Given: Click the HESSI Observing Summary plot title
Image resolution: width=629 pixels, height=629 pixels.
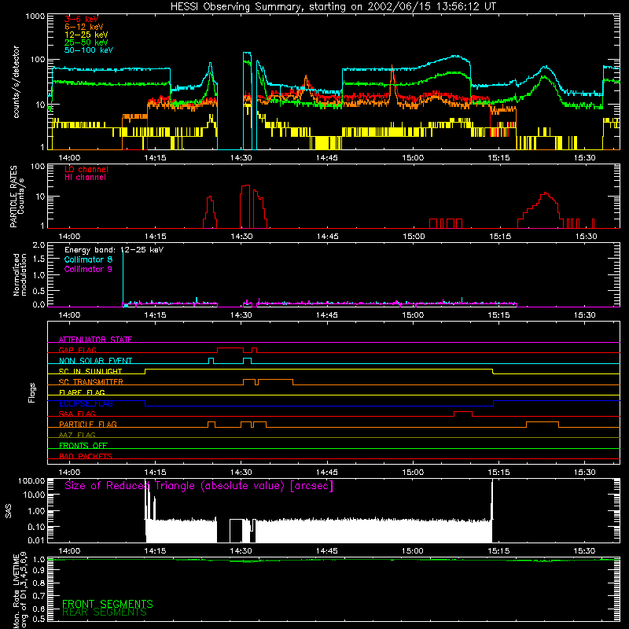Looking at the screenshot, I should pos(333,7).
